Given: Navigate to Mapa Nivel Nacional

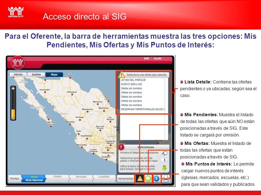Looking at the screenshot, I should (x=34, y=178).
